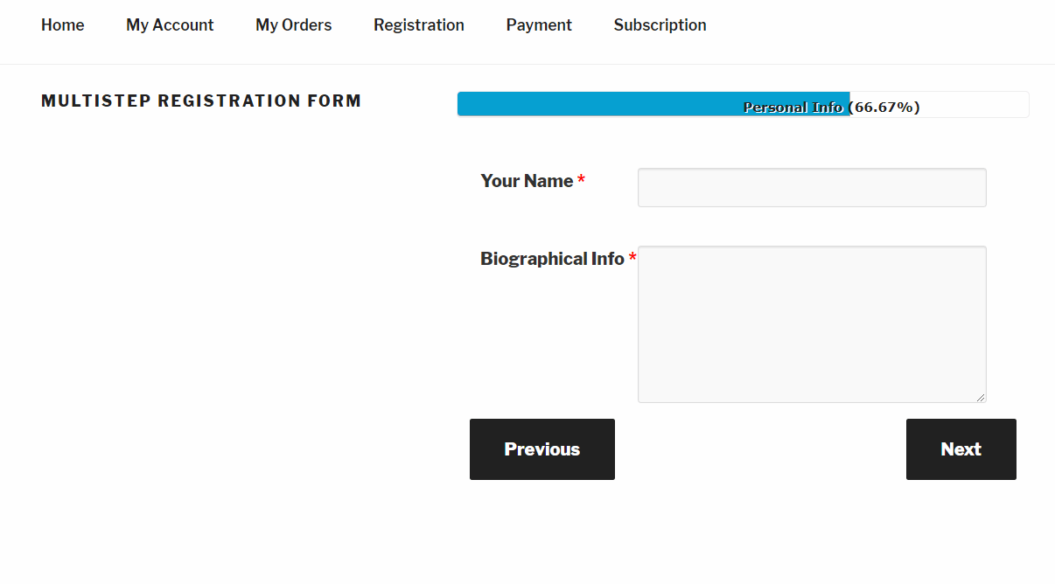
Task: Click inside the Biographical Info textarea
Action: [812, 324]
